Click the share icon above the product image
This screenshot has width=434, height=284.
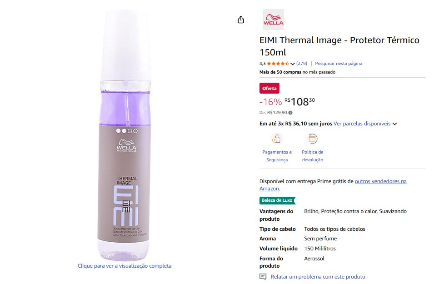point(241,20)
